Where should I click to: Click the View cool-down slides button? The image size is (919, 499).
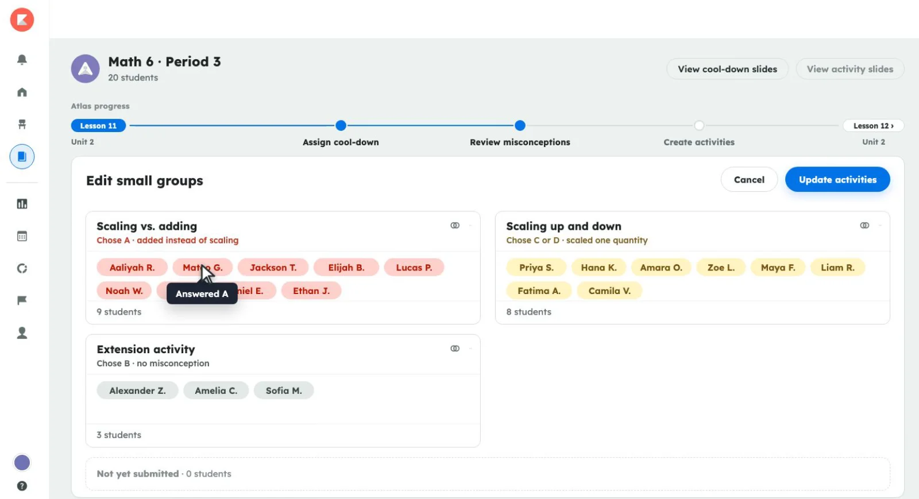pyautogui.click(x=727, y=69)
